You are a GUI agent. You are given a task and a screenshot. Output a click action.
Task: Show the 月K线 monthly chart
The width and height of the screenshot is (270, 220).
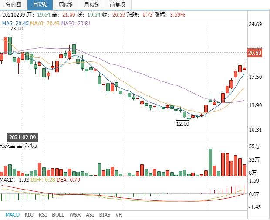[91, 5]
